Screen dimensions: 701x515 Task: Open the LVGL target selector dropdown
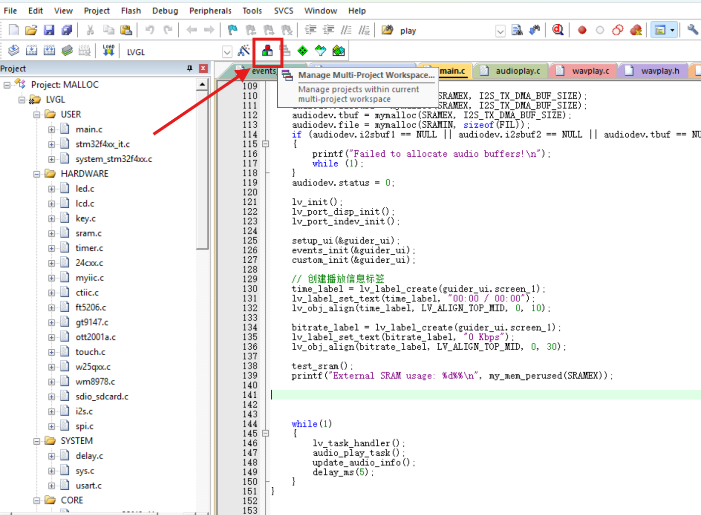[x=227, y=51]
